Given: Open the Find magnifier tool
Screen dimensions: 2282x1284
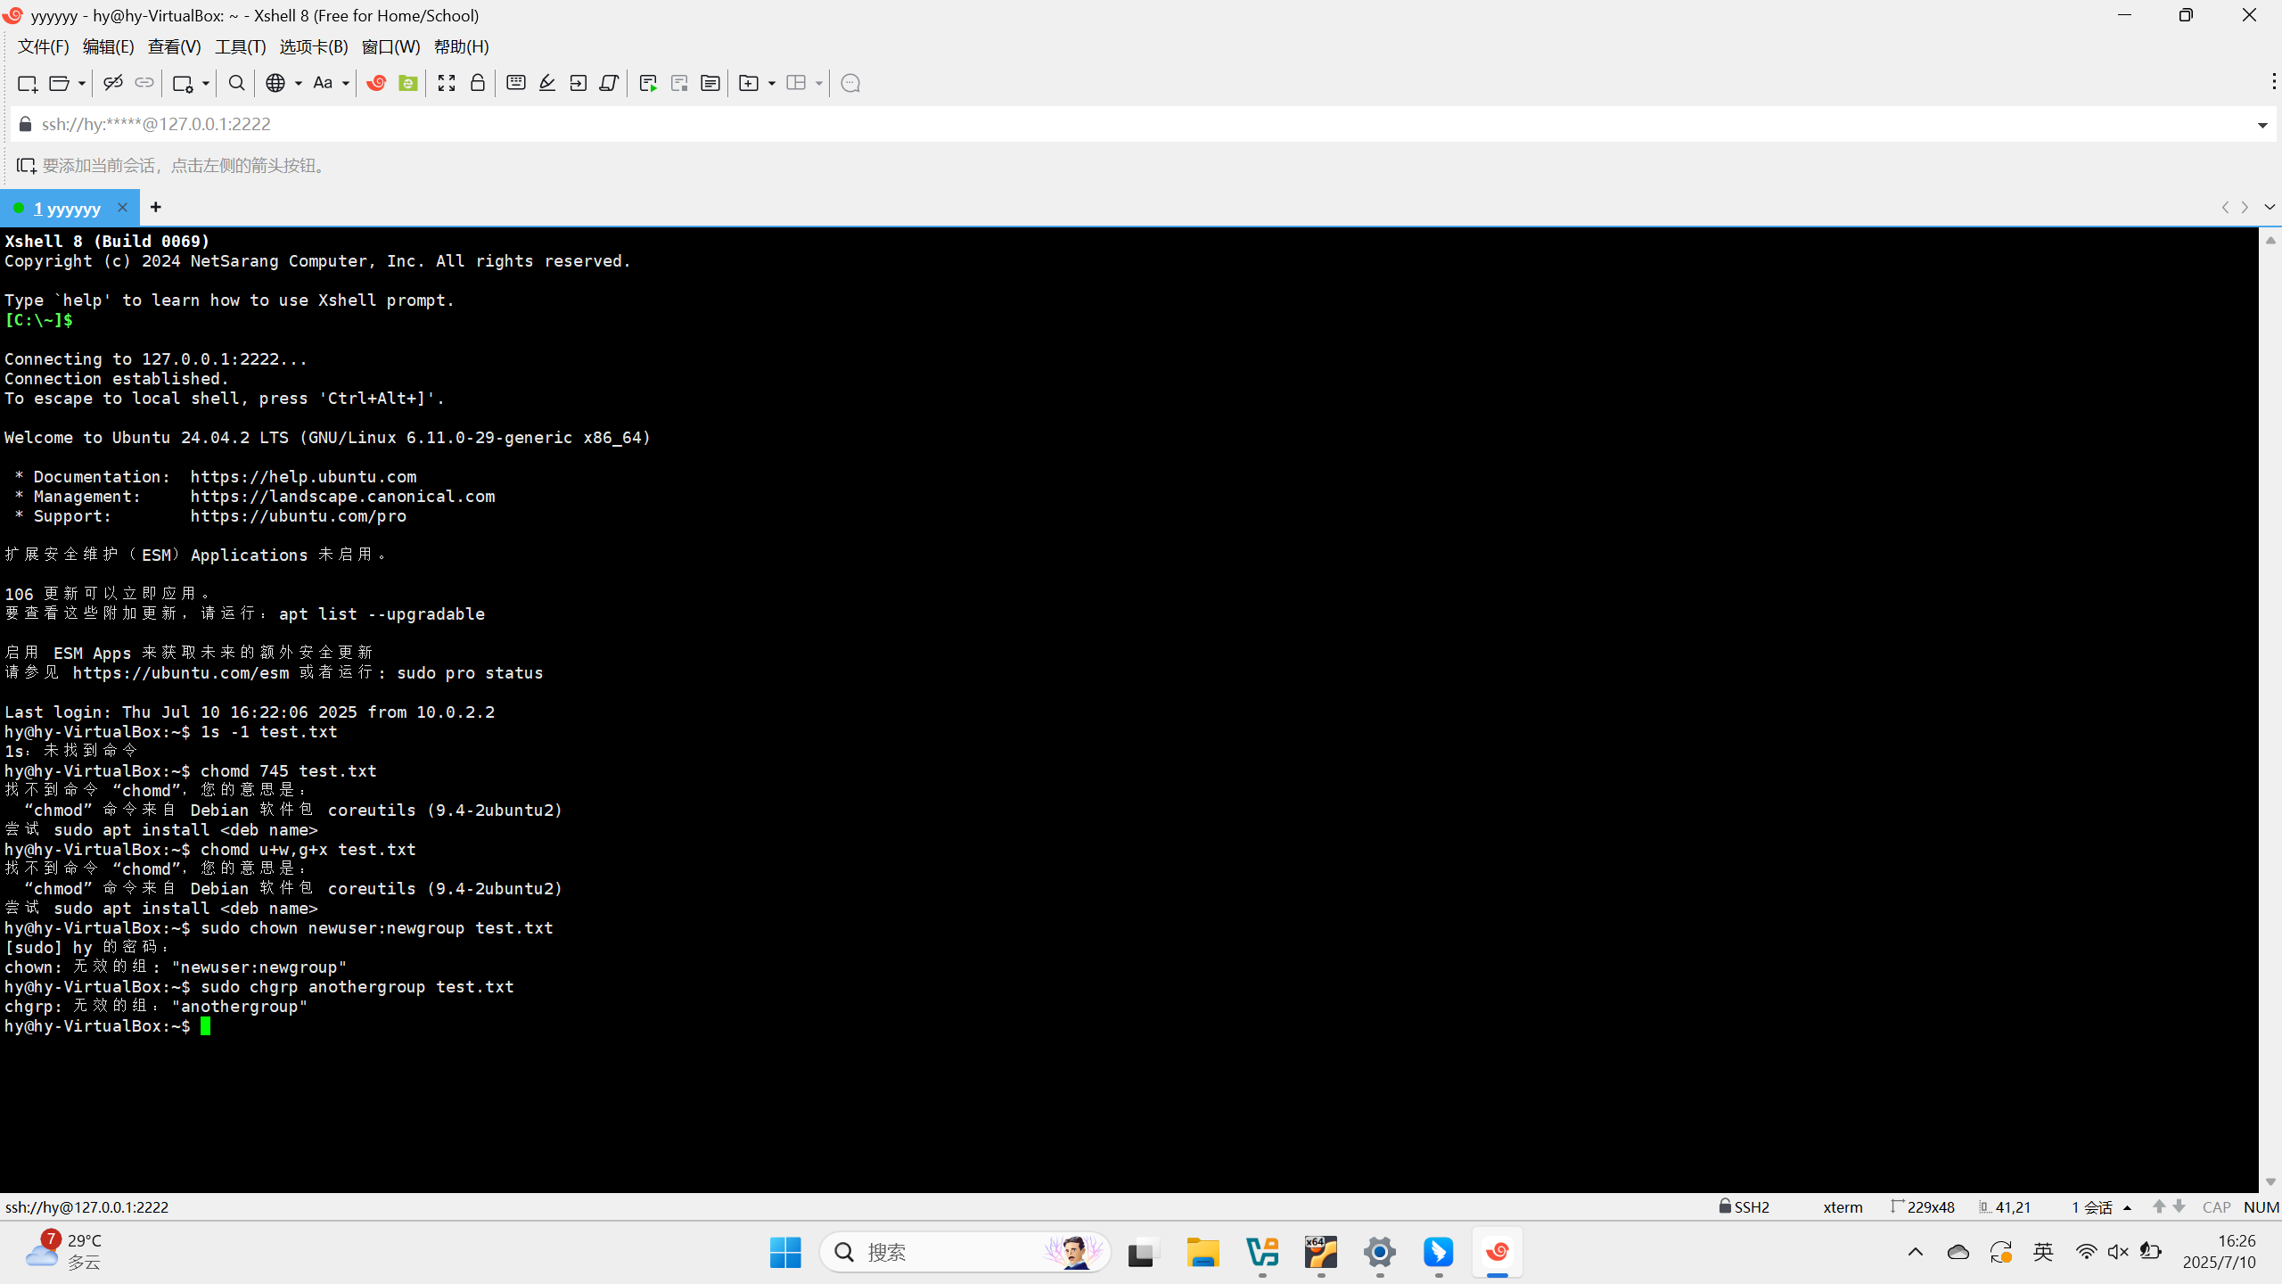Looking at the screenshot, I should pos(236,83).
